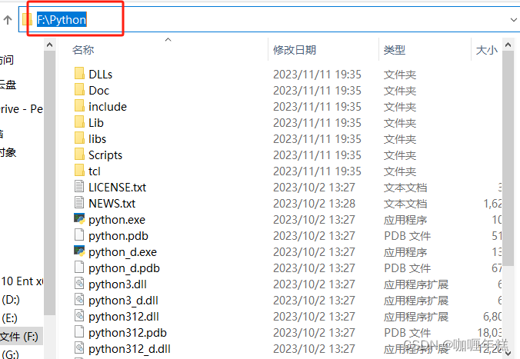Click the libs folder icon
Viewport: 520px width, 359px height.
pyautogui.click(x=79, y=138)
